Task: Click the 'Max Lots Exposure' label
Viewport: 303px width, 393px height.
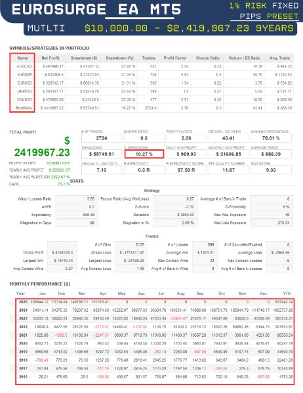Action: tap(230, 223)
